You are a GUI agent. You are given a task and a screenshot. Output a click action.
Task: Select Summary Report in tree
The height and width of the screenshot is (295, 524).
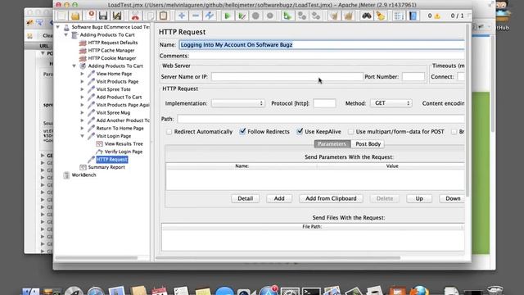[106, 167]
